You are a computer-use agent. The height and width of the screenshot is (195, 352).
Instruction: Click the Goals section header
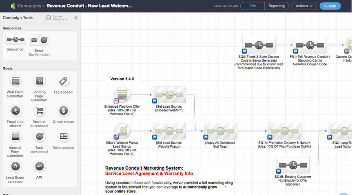pos(8,69)
